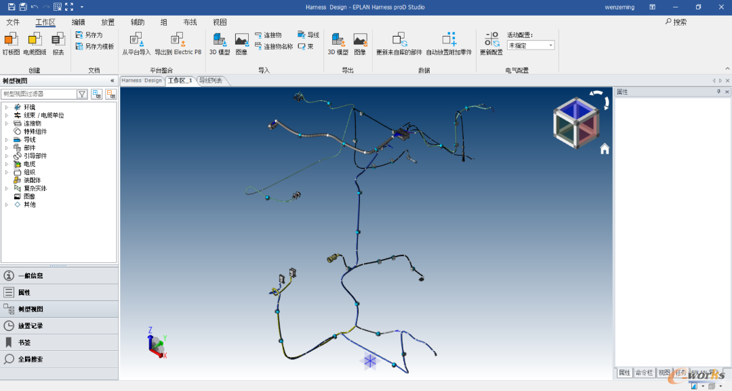Collapse the ribbon with the chevron
Image resolution: width=732 pixels, height=391 pixels.
coord(727,68)
